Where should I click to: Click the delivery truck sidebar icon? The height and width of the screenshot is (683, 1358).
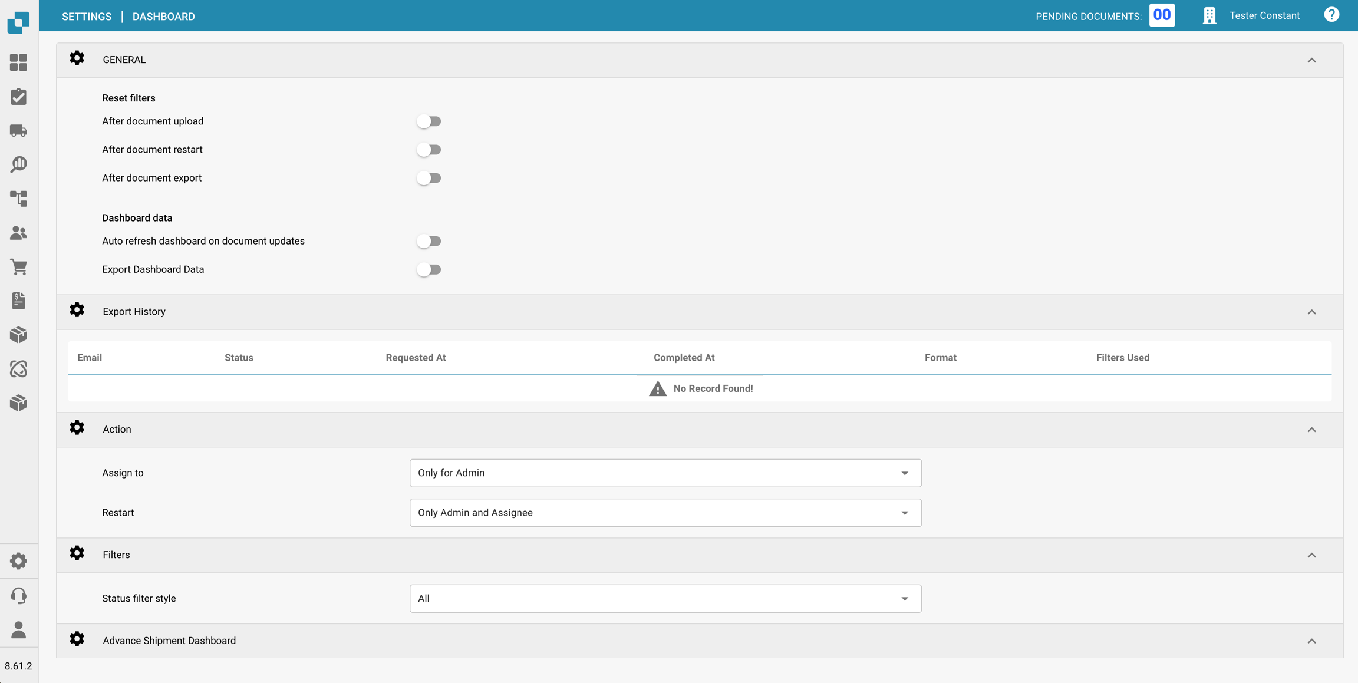[x=18, y=130]
